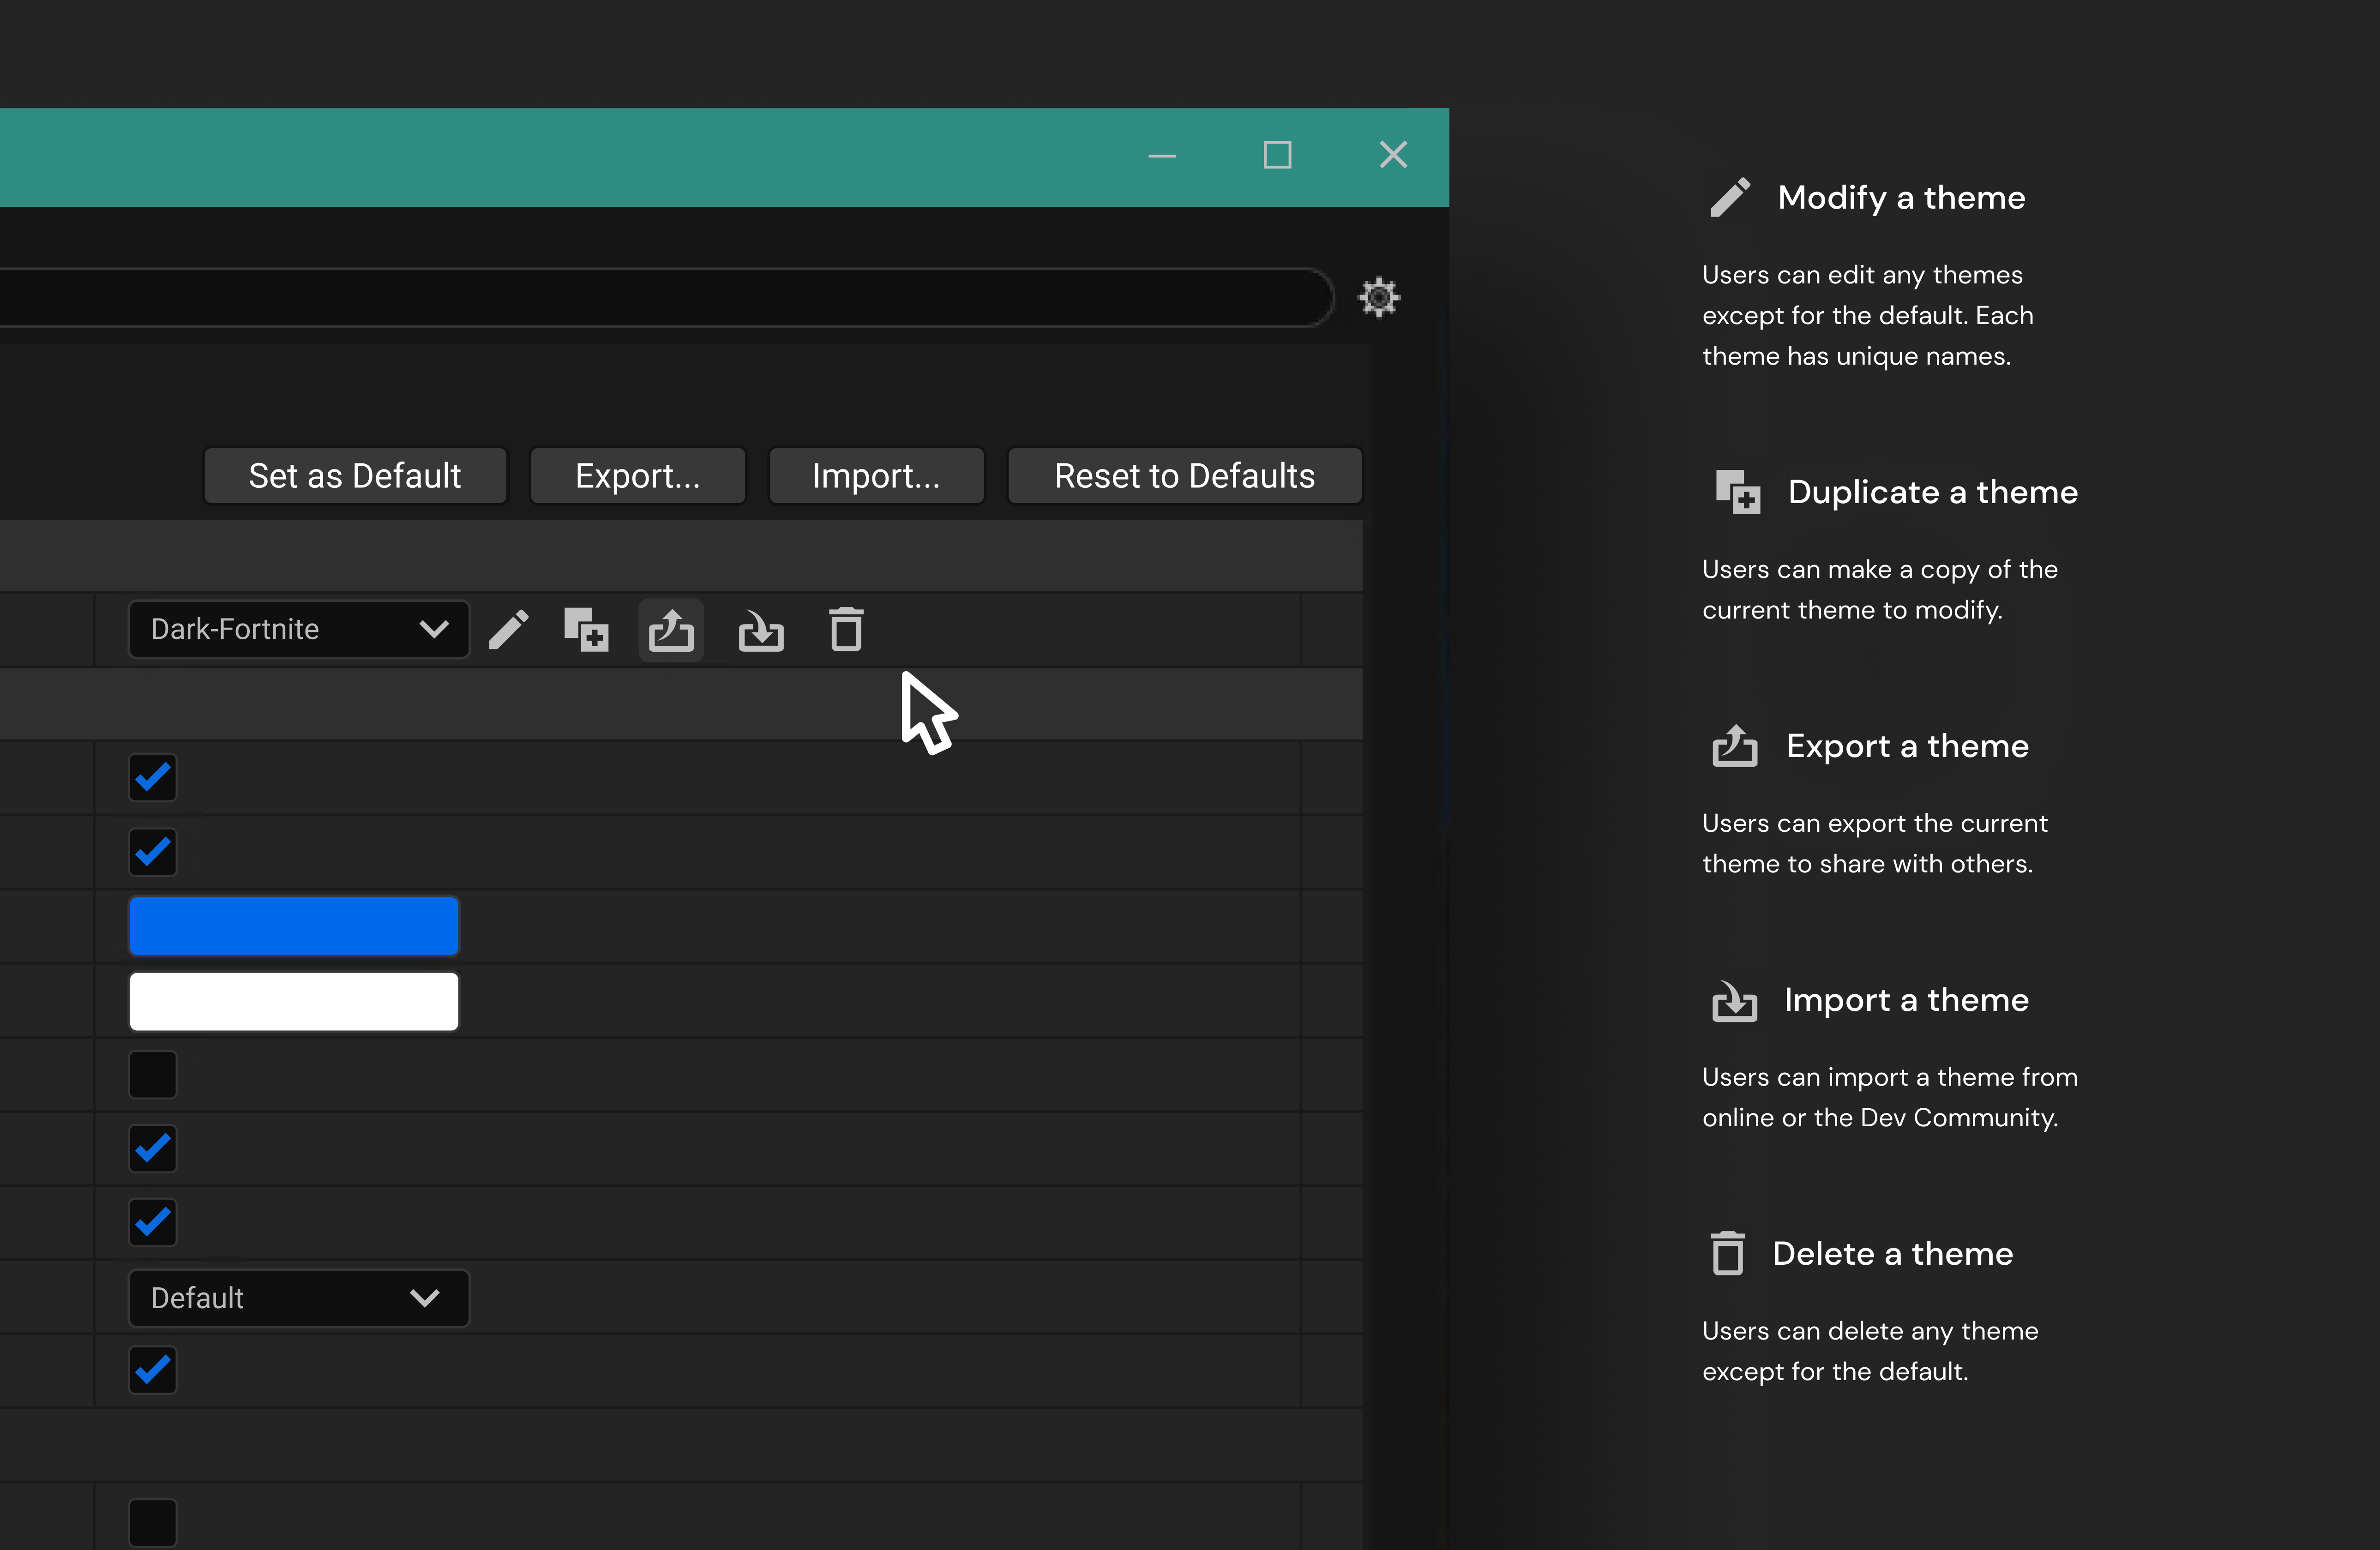Click the Import... button
2380x1550 pixels.
[x=876, y=476]
